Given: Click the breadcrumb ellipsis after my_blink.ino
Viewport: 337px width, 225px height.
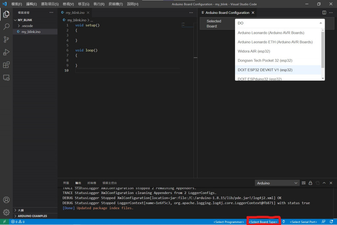Looking at the screenshot, I should (92, 20).
